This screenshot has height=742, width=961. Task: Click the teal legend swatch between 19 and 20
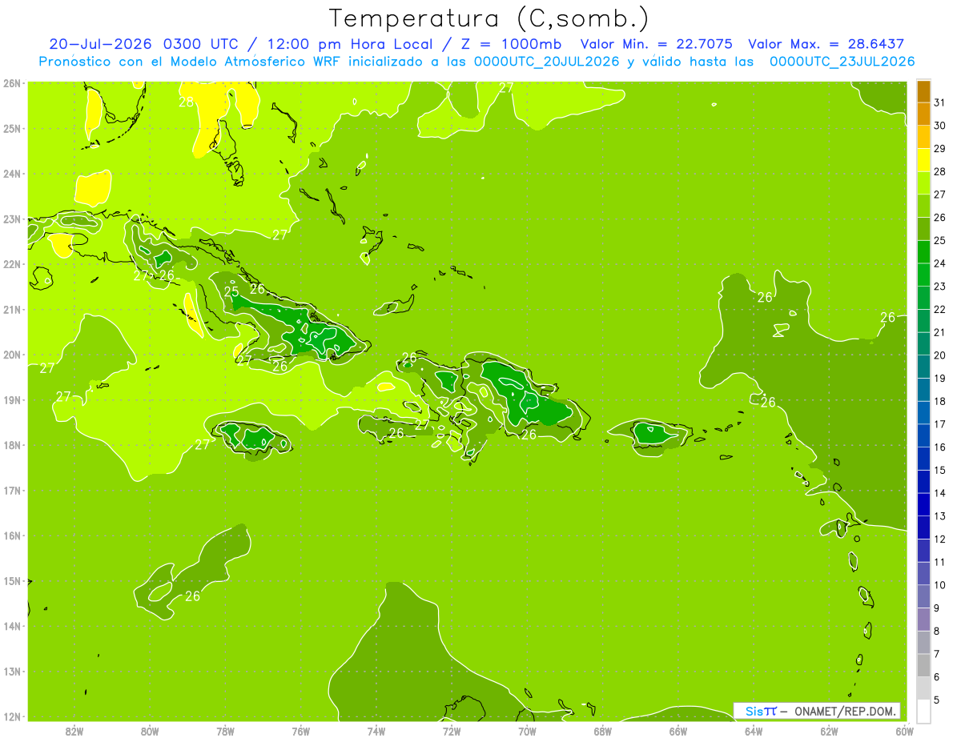point(923,367)
